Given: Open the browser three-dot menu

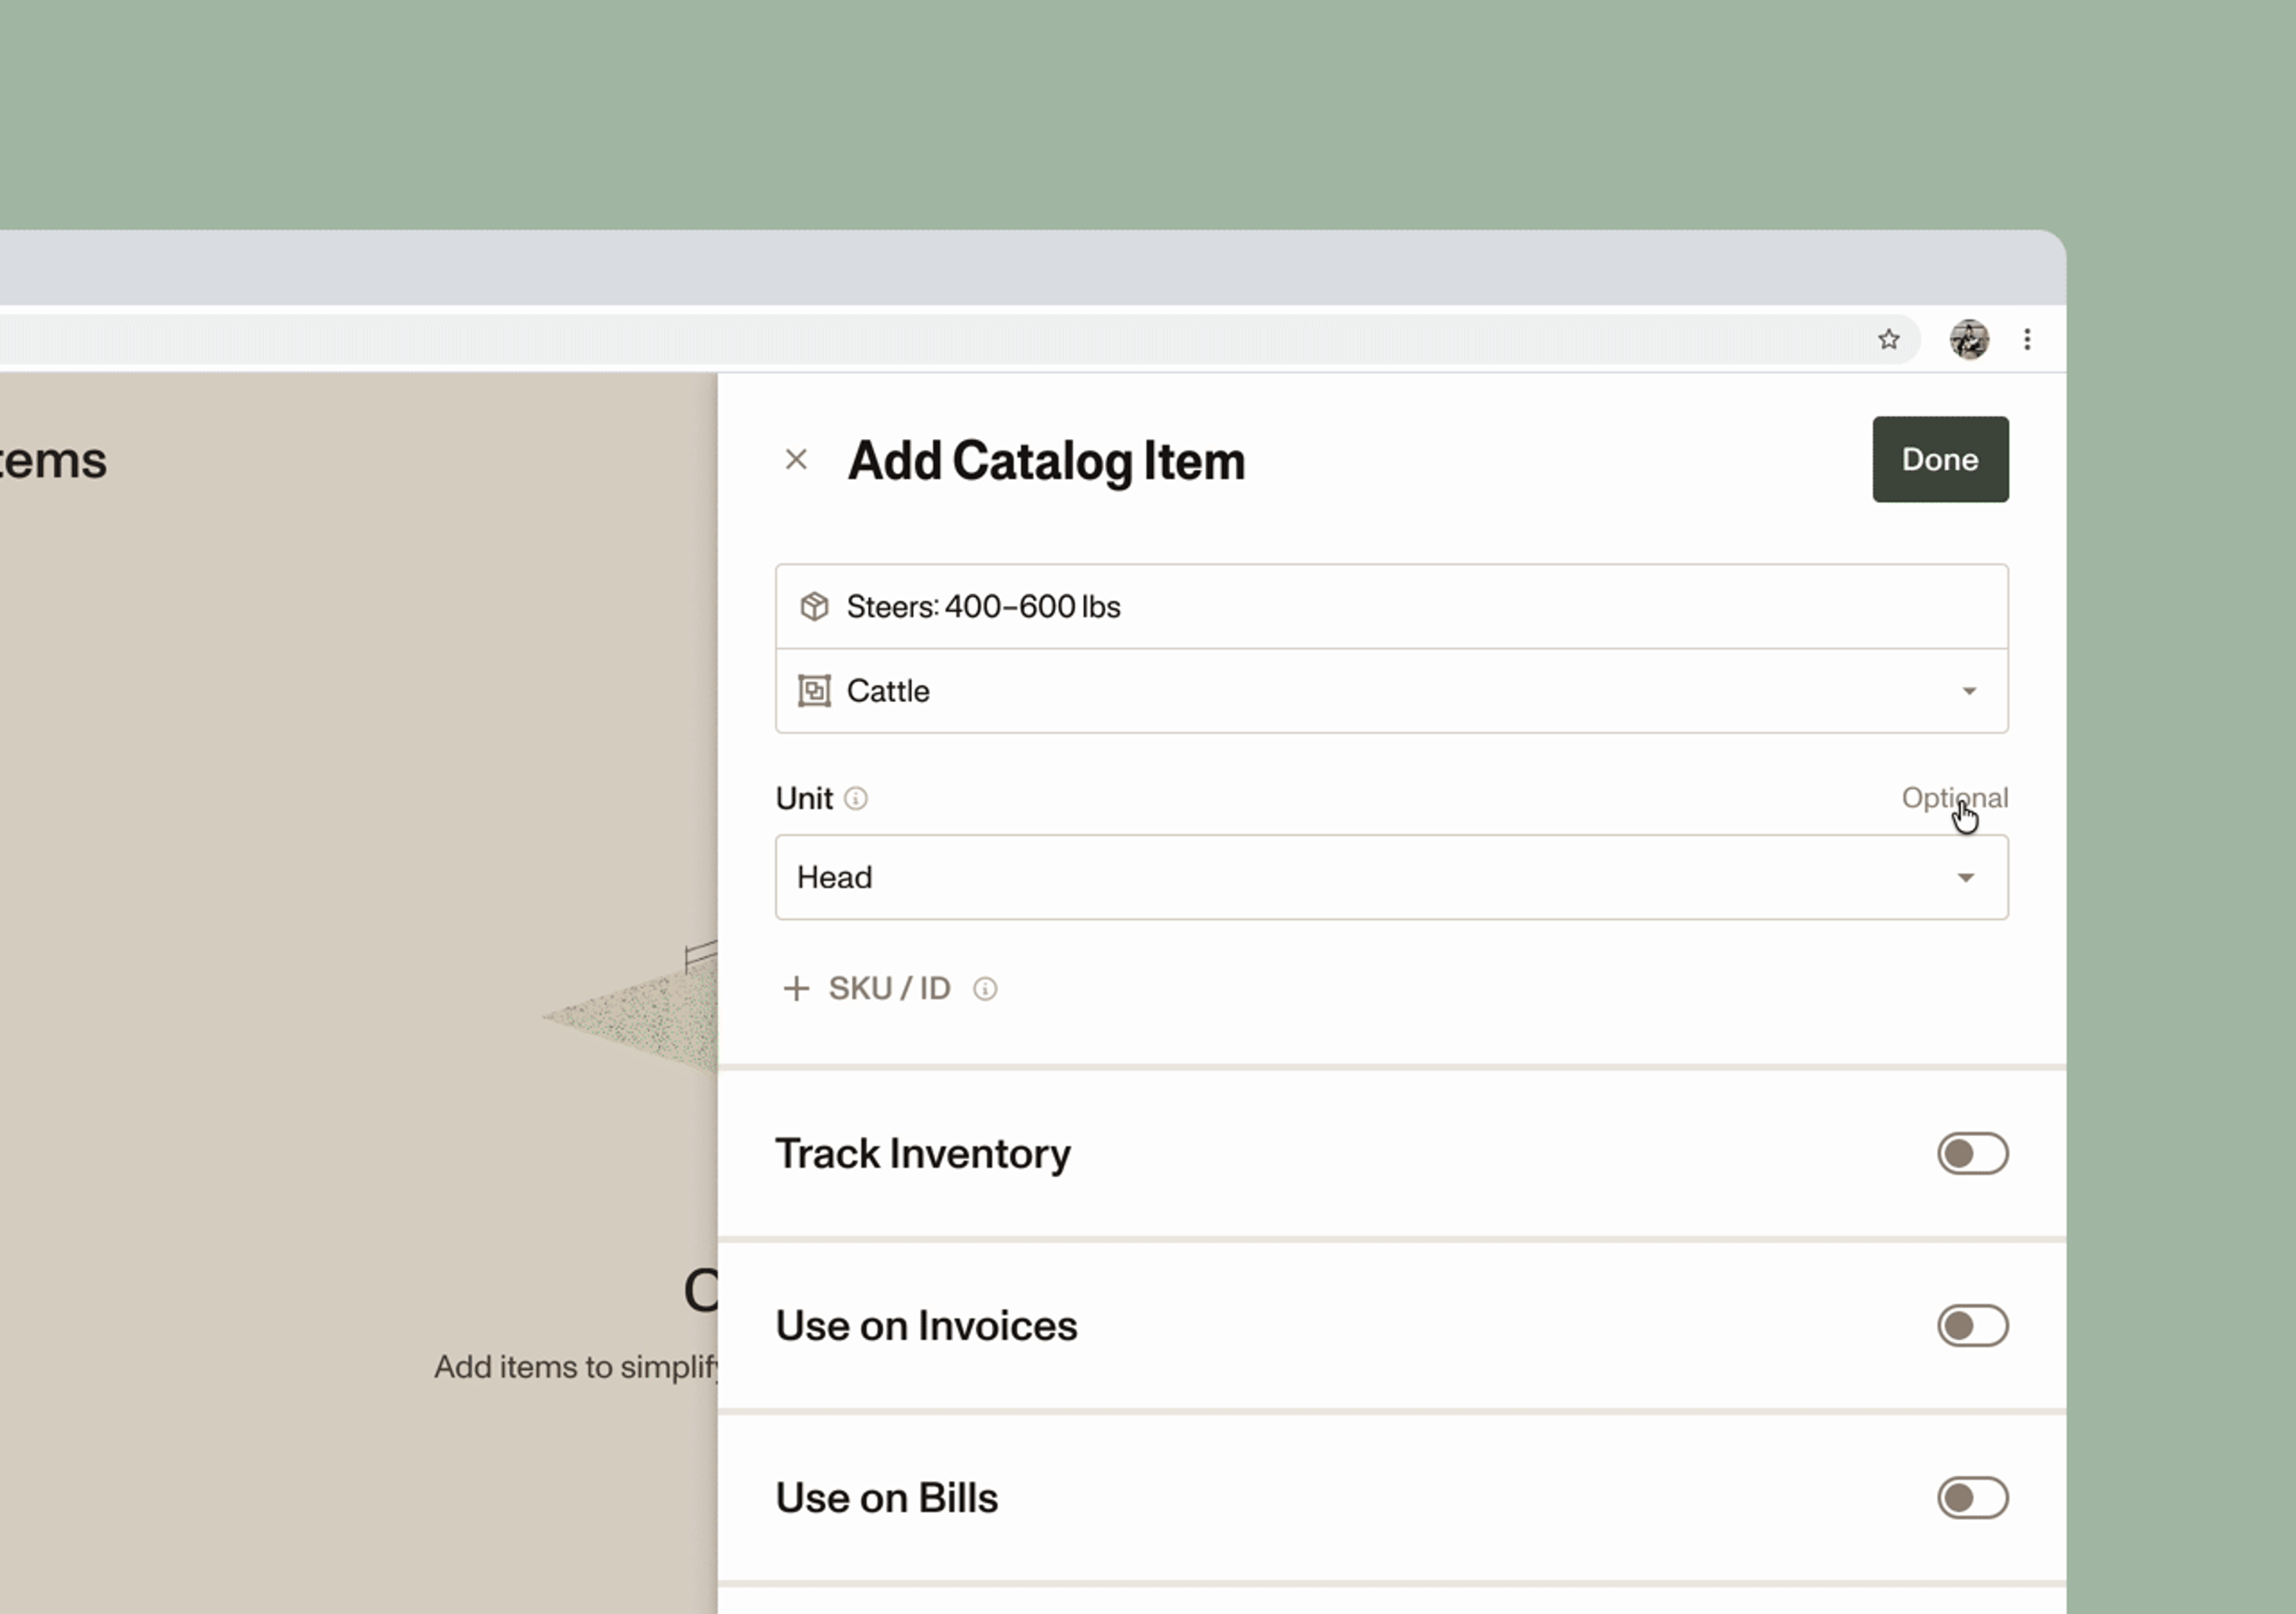Looking at the screenshot, I should coord(2027,339).
